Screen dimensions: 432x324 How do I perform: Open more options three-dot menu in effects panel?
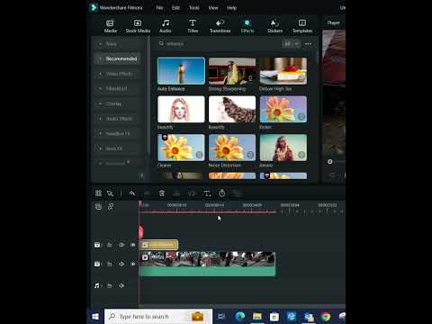click(308, 44)
